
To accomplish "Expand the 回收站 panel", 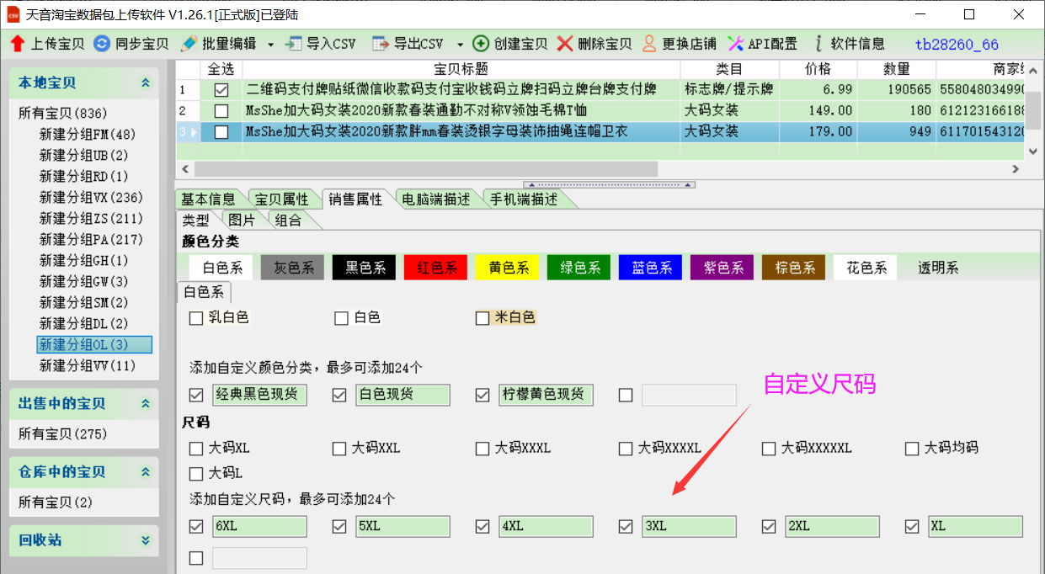I will tap(146, 540).
